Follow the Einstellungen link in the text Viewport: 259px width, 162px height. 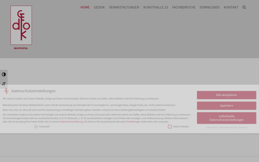(x=133, y=122)
